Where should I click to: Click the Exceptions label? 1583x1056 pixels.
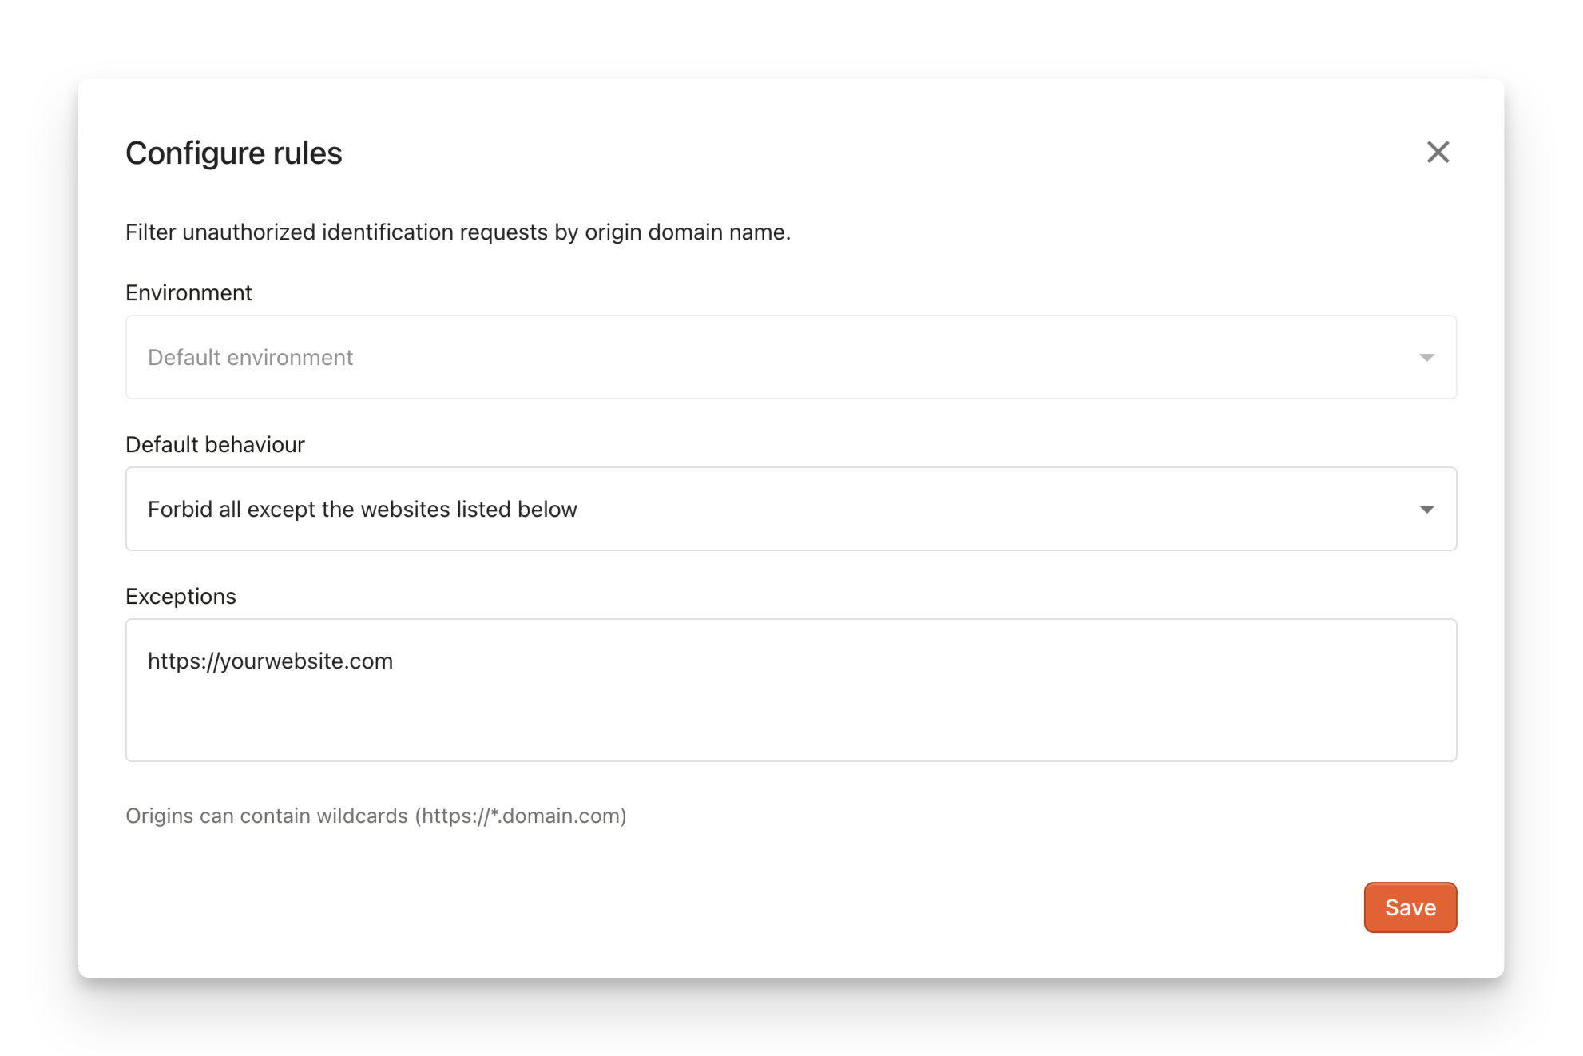pos(181,596)
